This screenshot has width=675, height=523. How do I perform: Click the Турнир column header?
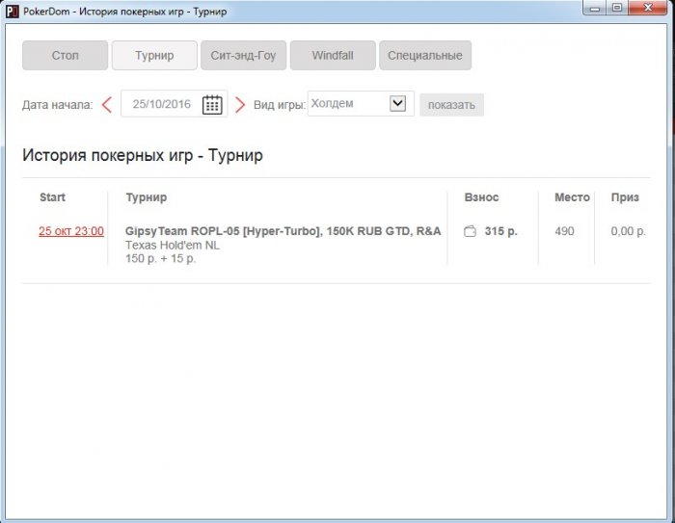pyautogui.click(x=147, y=197)
